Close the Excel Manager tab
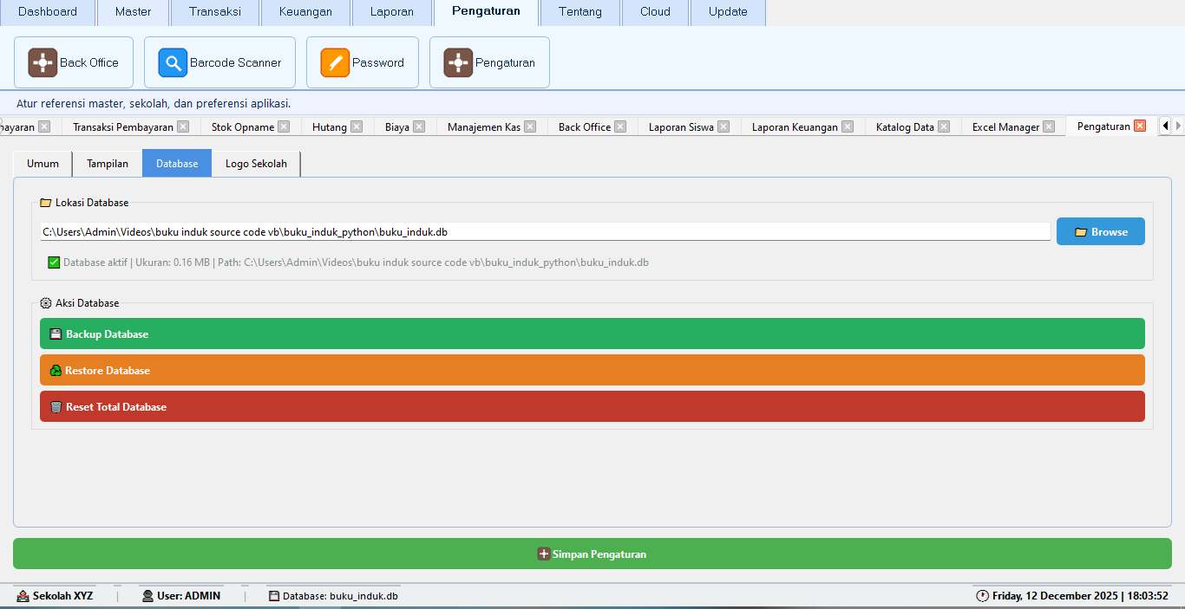 tap(1049, 126)
